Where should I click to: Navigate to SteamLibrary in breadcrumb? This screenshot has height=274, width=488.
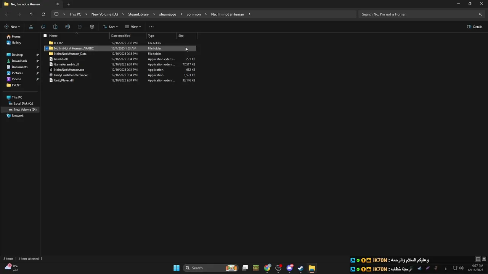pyautogui.click(x=138, y=14)
